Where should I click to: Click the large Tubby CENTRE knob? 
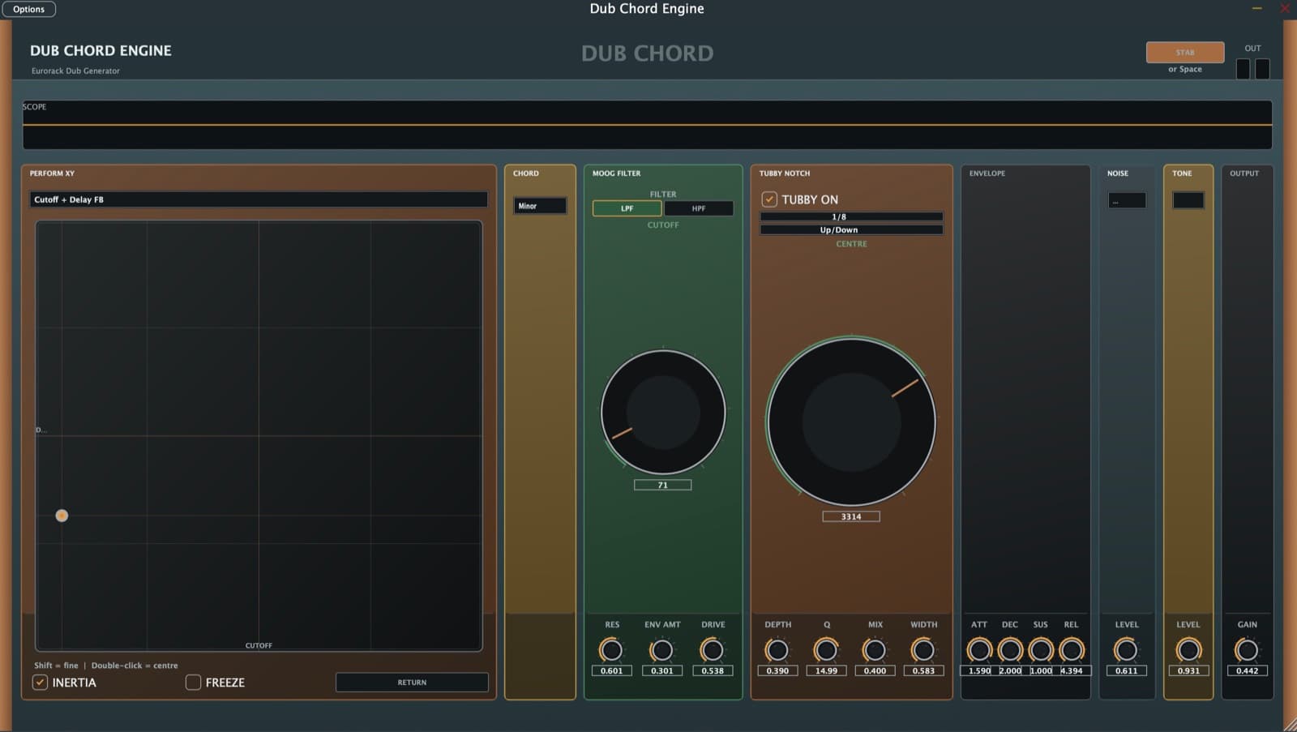851,422
